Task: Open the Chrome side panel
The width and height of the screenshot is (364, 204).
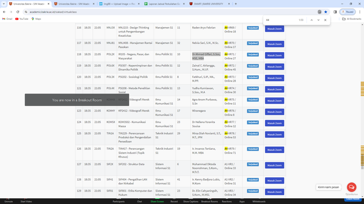Action: tap(335, 12)
